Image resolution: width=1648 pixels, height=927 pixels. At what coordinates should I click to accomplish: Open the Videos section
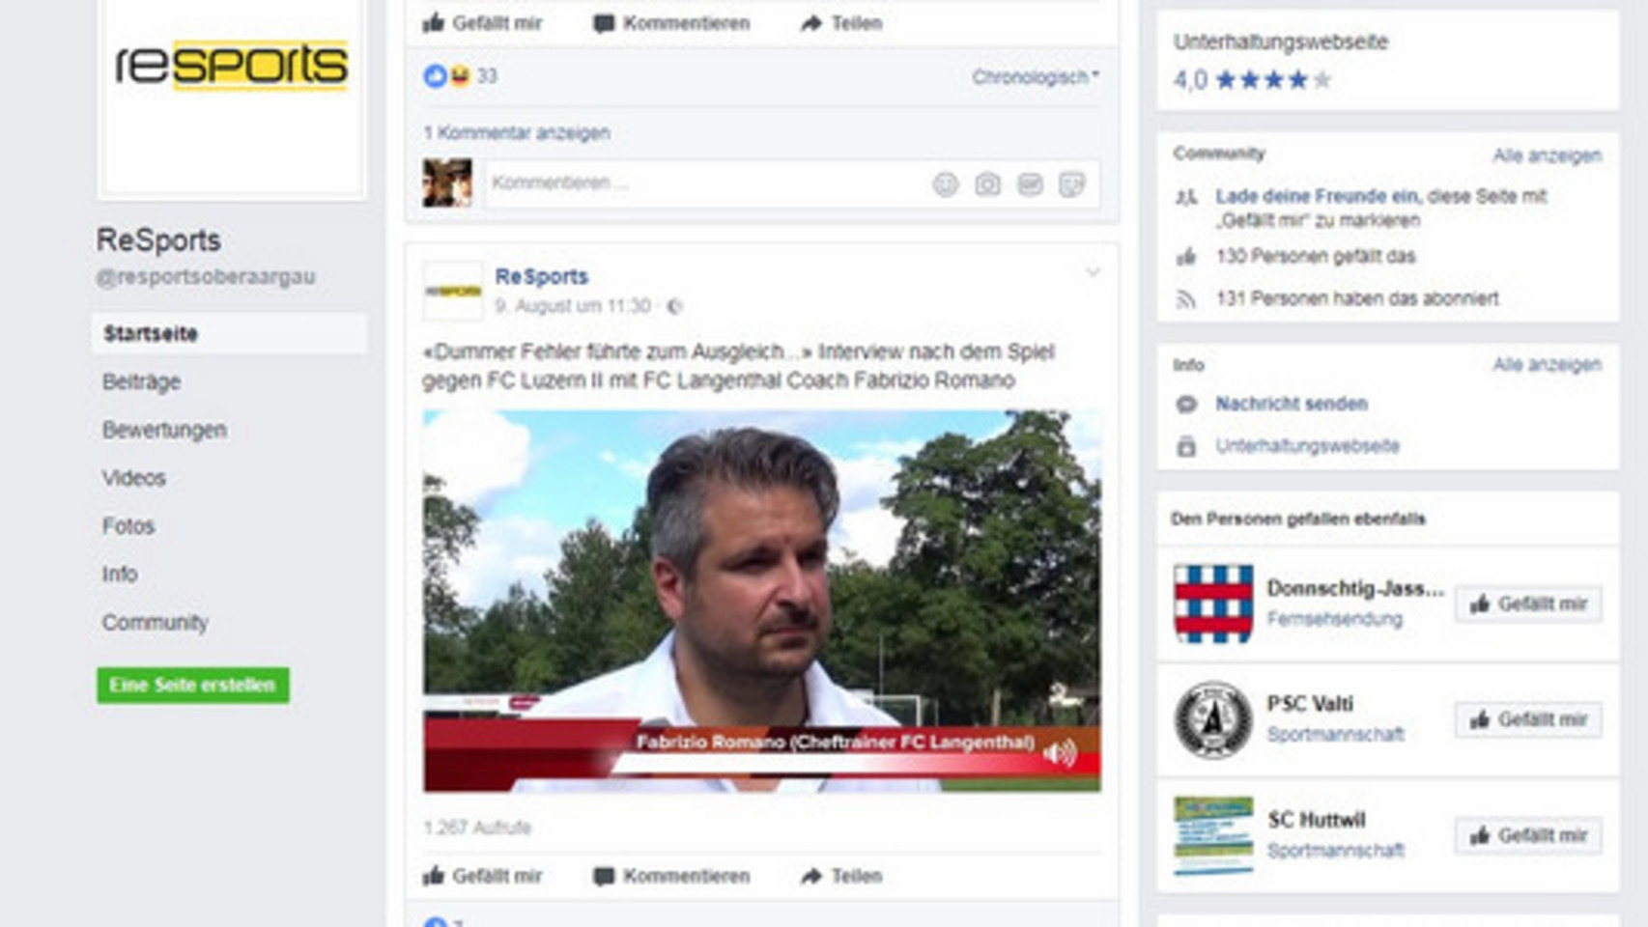133,478
